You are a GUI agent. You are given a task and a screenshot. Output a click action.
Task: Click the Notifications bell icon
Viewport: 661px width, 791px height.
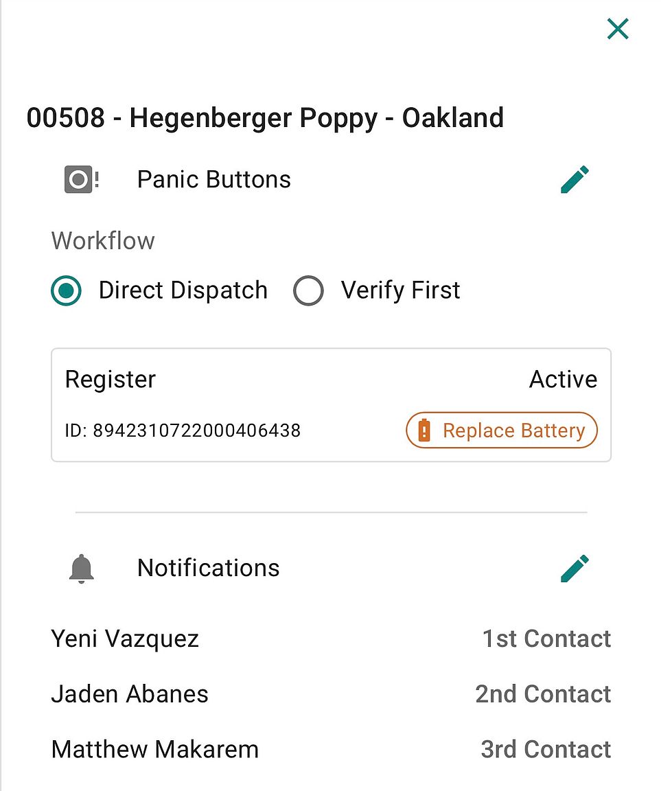pyautogui.click(x=81, y=569)
